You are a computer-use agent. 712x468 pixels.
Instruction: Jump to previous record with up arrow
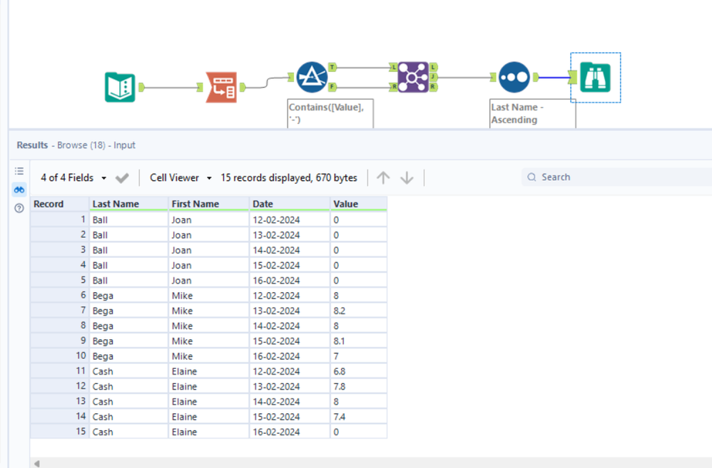click(x=383, y=178)
